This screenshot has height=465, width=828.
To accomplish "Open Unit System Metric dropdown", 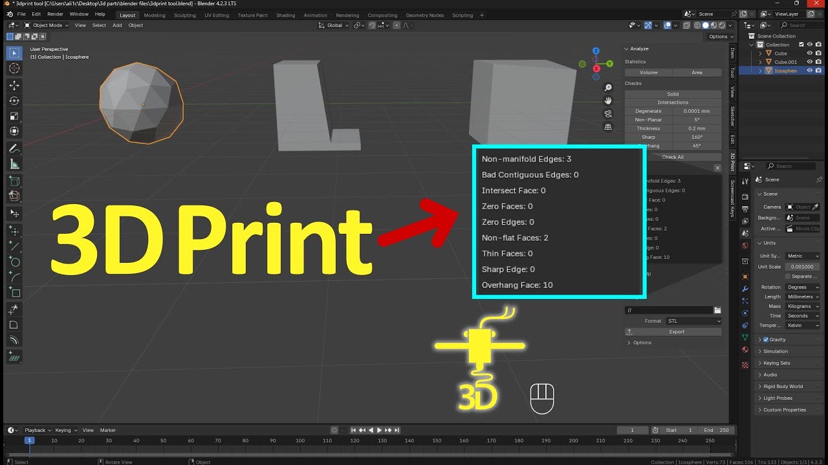I will pos(803,256).
